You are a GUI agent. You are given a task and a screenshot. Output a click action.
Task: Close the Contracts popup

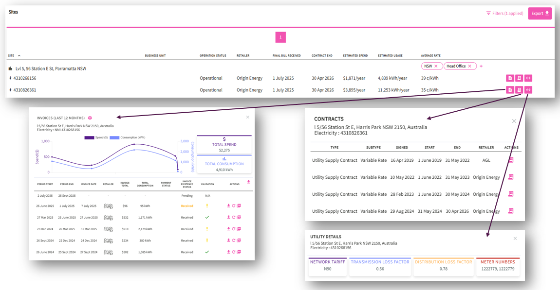click(514, 121)
